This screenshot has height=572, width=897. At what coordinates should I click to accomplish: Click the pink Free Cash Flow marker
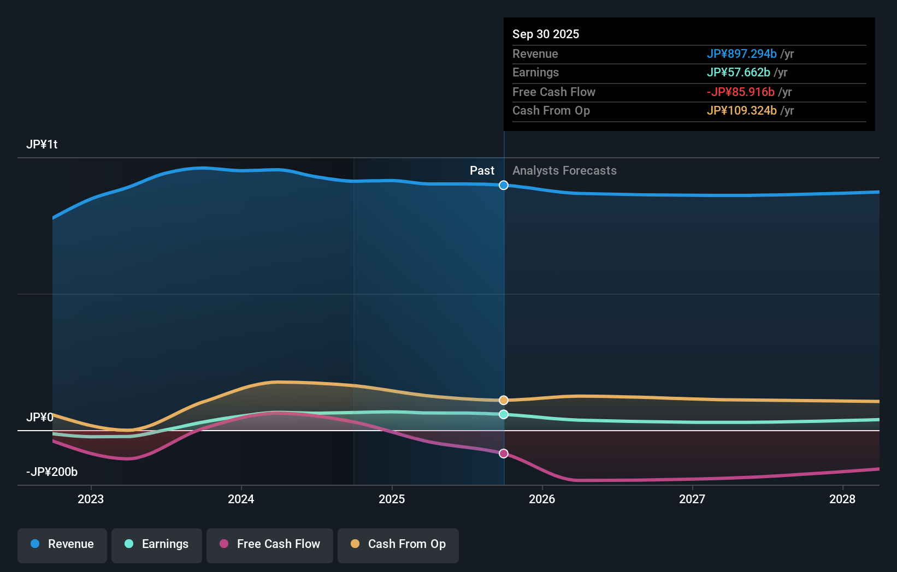[504, 454]
